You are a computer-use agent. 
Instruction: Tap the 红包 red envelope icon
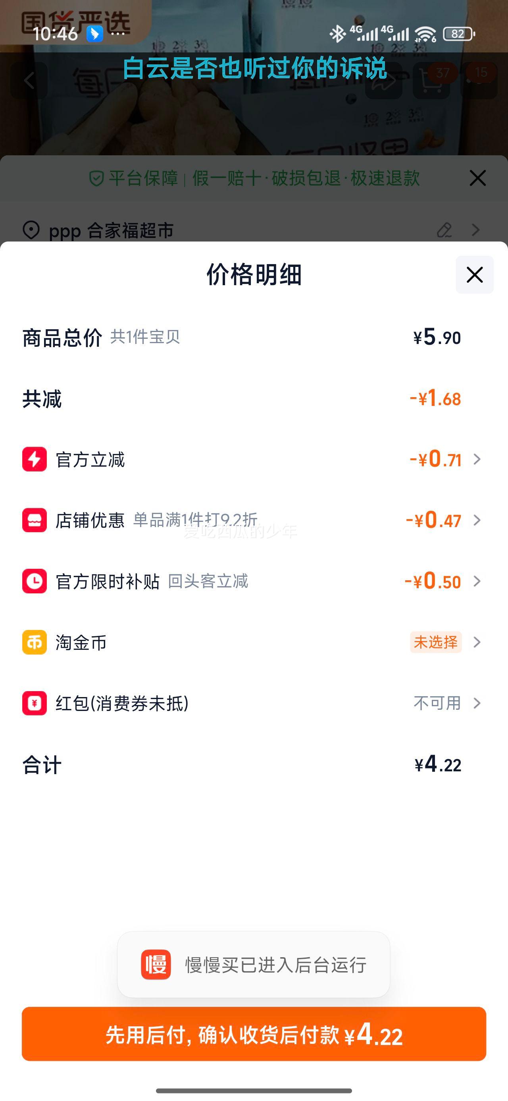[35, 703]
